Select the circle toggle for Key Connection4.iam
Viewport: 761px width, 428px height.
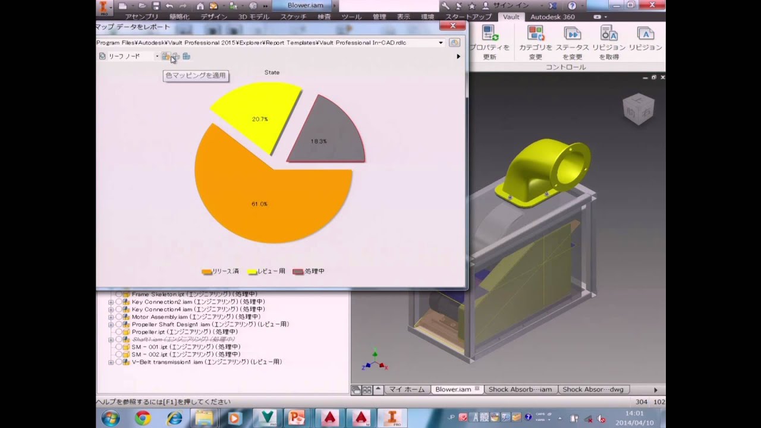[118, 309]
